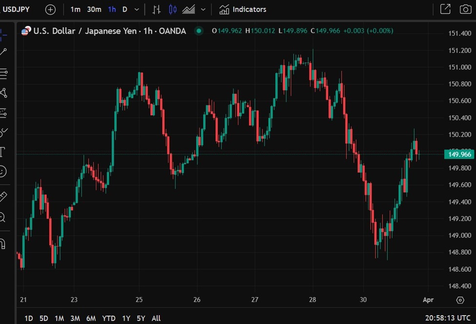The image size is (476, 324).
Task: Set date range to YTD
Action: (x=109, y=318)
